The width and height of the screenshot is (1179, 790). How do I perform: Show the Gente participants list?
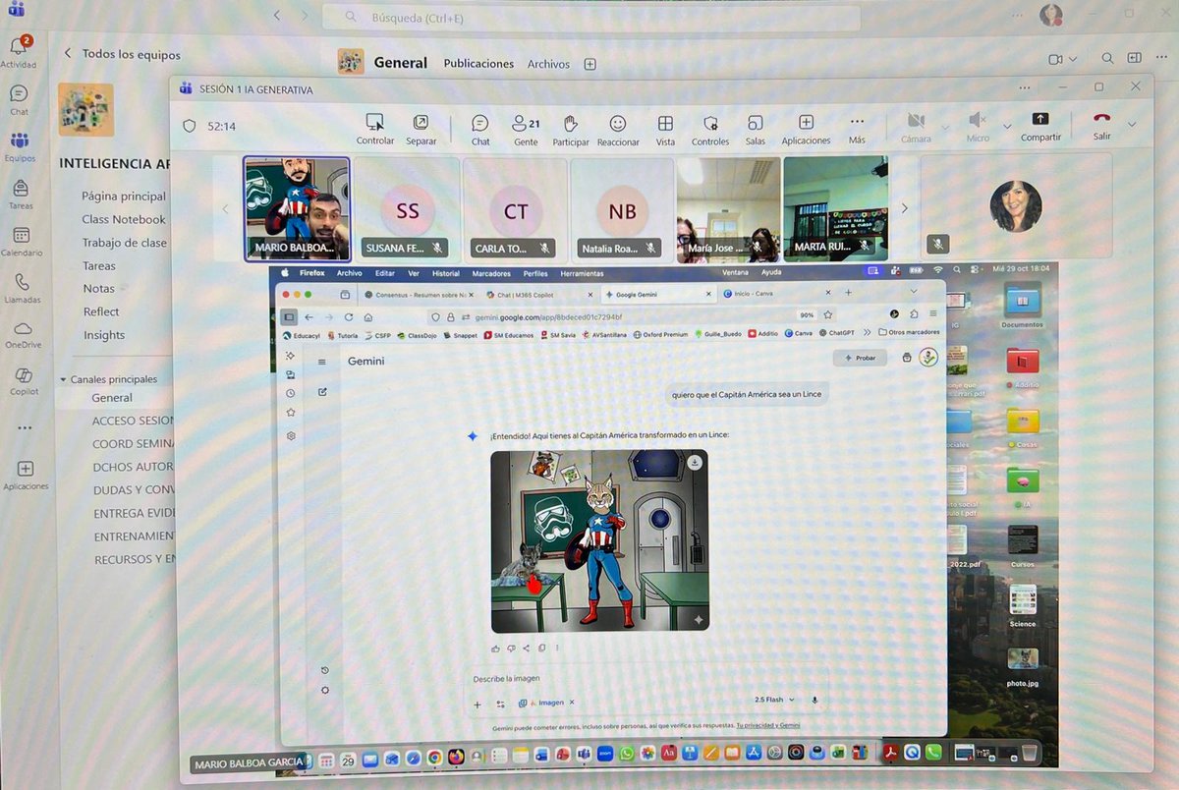526,129
